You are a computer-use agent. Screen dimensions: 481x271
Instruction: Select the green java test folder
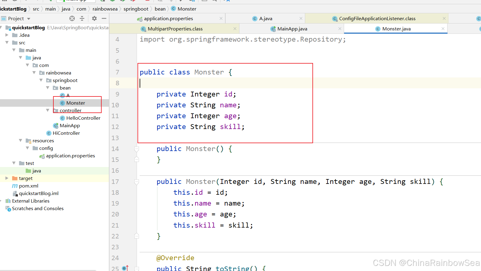click(33, 171)
